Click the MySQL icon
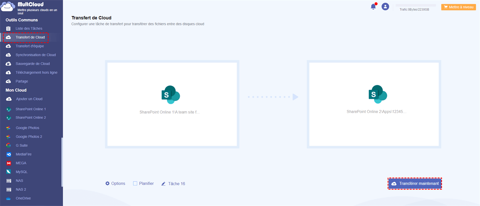The width and height of the screenshot is (480, 206). [x=8, y=172]
